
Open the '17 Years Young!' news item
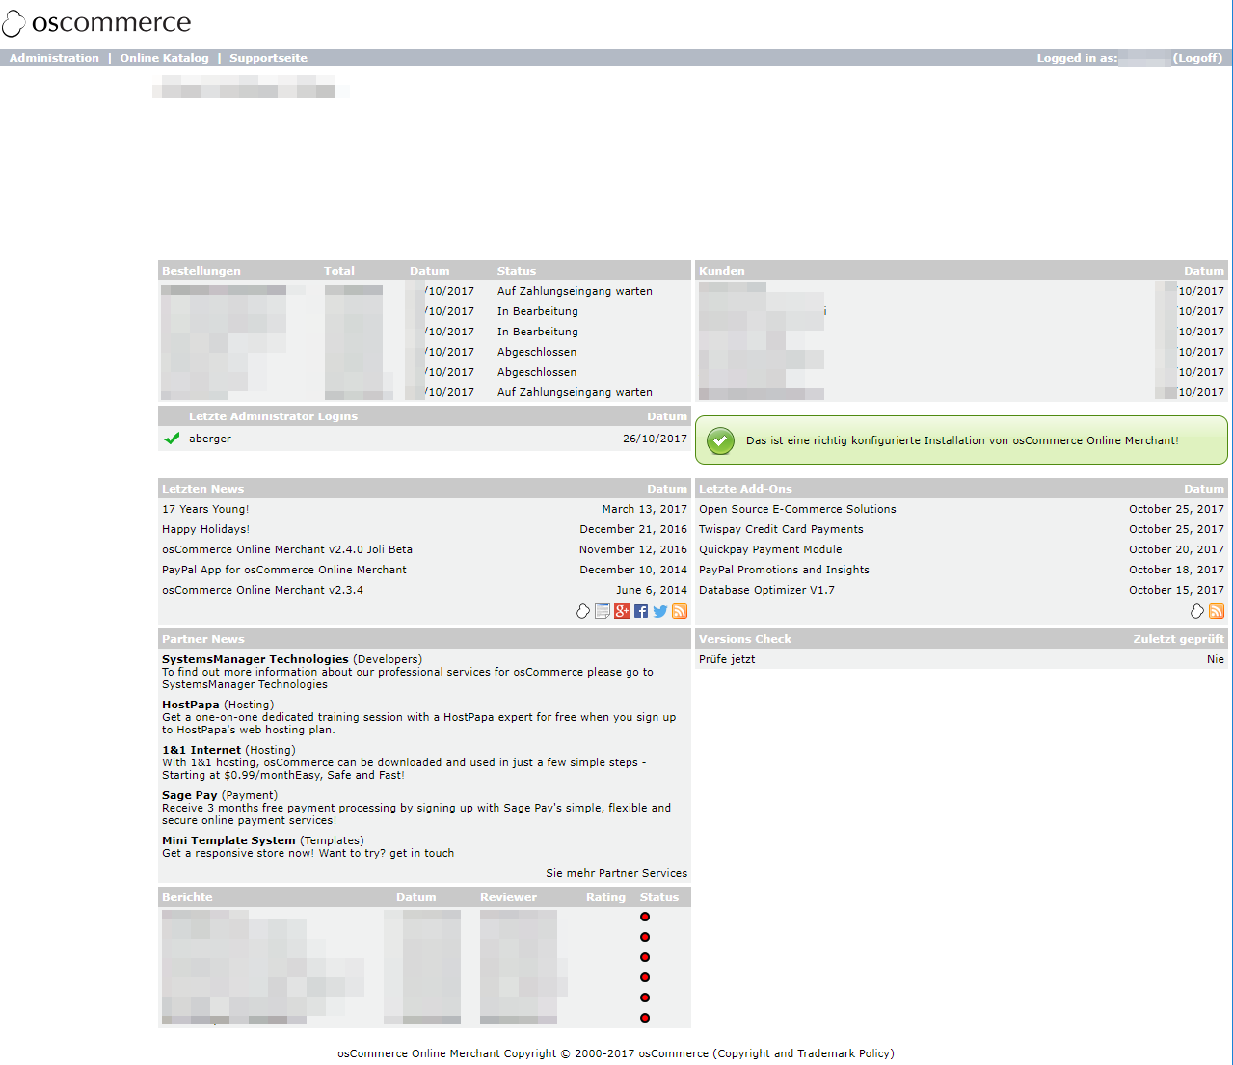pyautogui.click(x=205, y=509)
